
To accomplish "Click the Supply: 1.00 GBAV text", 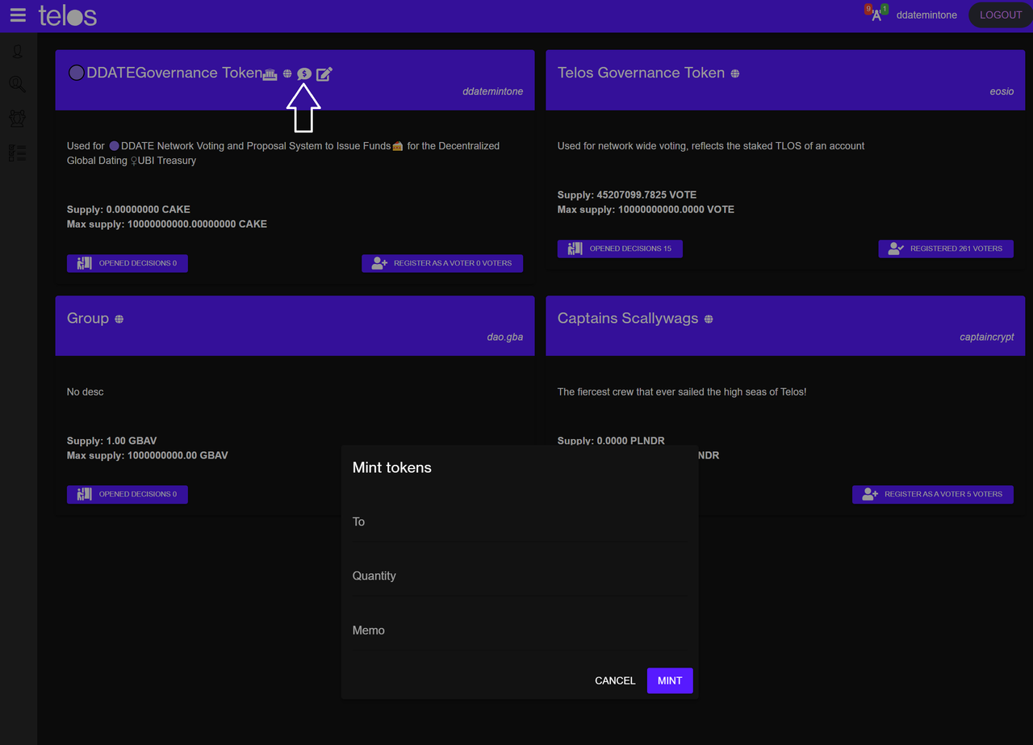I will tap(112, 442).
